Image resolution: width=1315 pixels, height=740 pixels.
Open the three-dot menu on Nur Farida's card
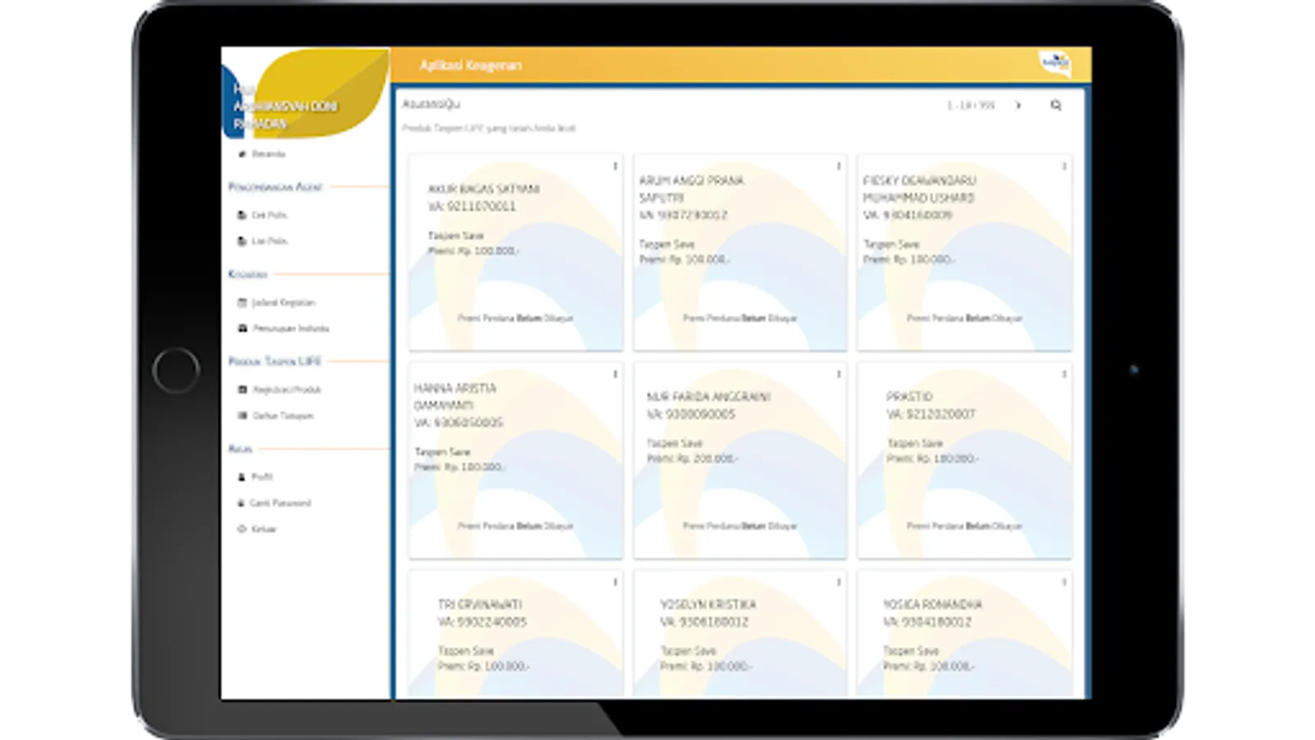tap(838, 374)
